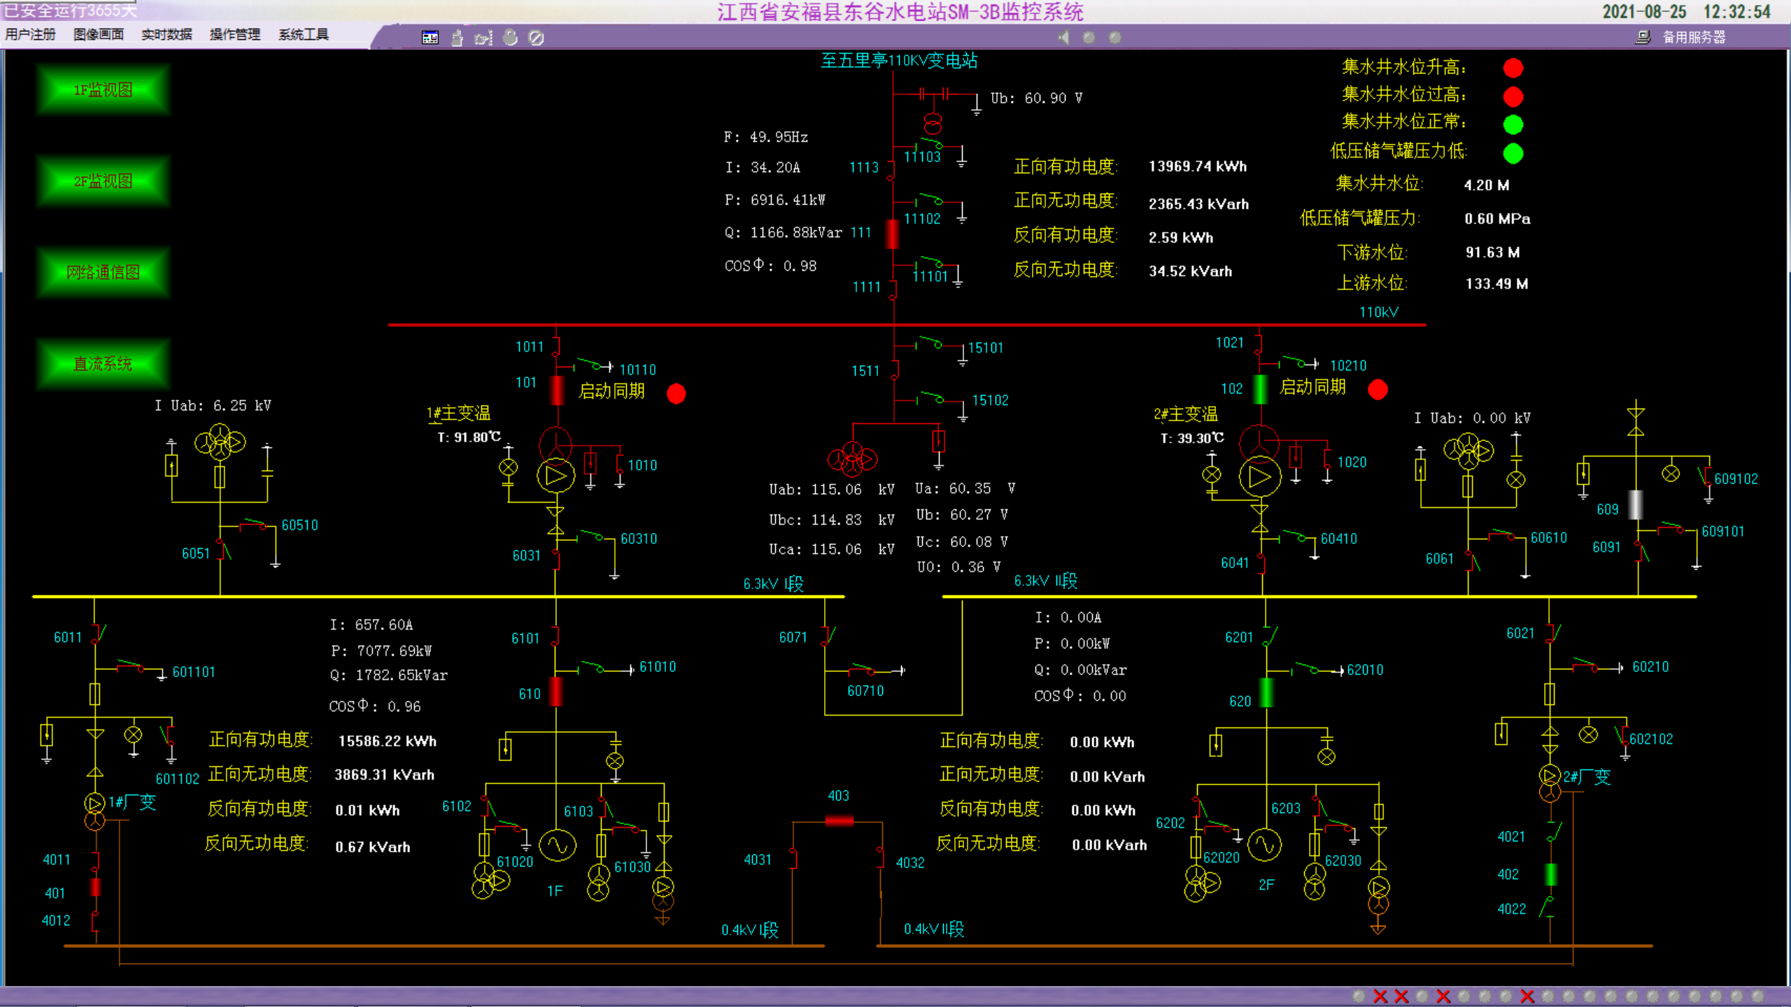Open the 直流系统 view

(103, 364)
